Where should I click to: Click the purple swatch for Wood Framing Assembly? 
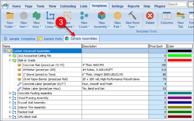point(179,98)
